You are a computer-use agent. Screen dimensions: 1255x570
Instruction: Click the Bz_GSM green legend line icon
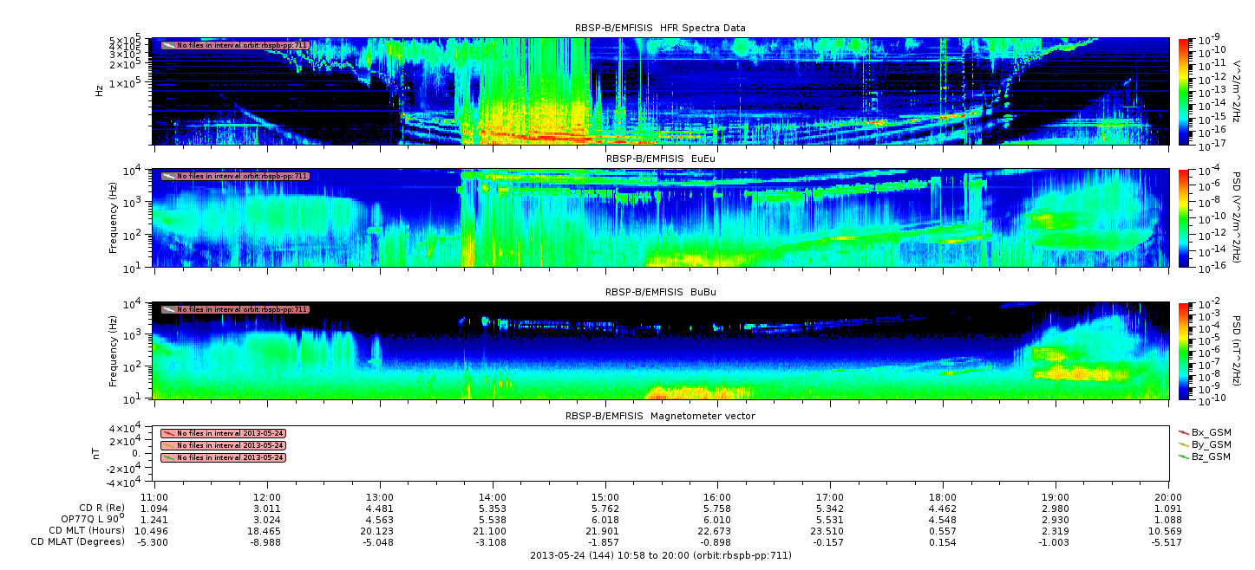[1184, 457]
